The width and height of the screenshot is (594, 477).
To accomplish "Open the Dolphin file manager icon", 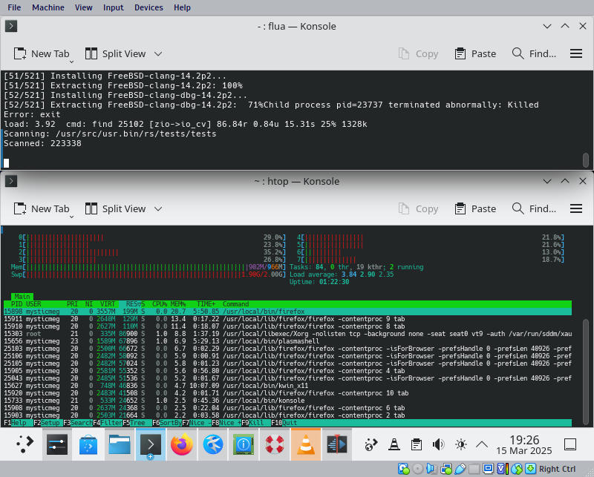I will (x=119, y=445).
